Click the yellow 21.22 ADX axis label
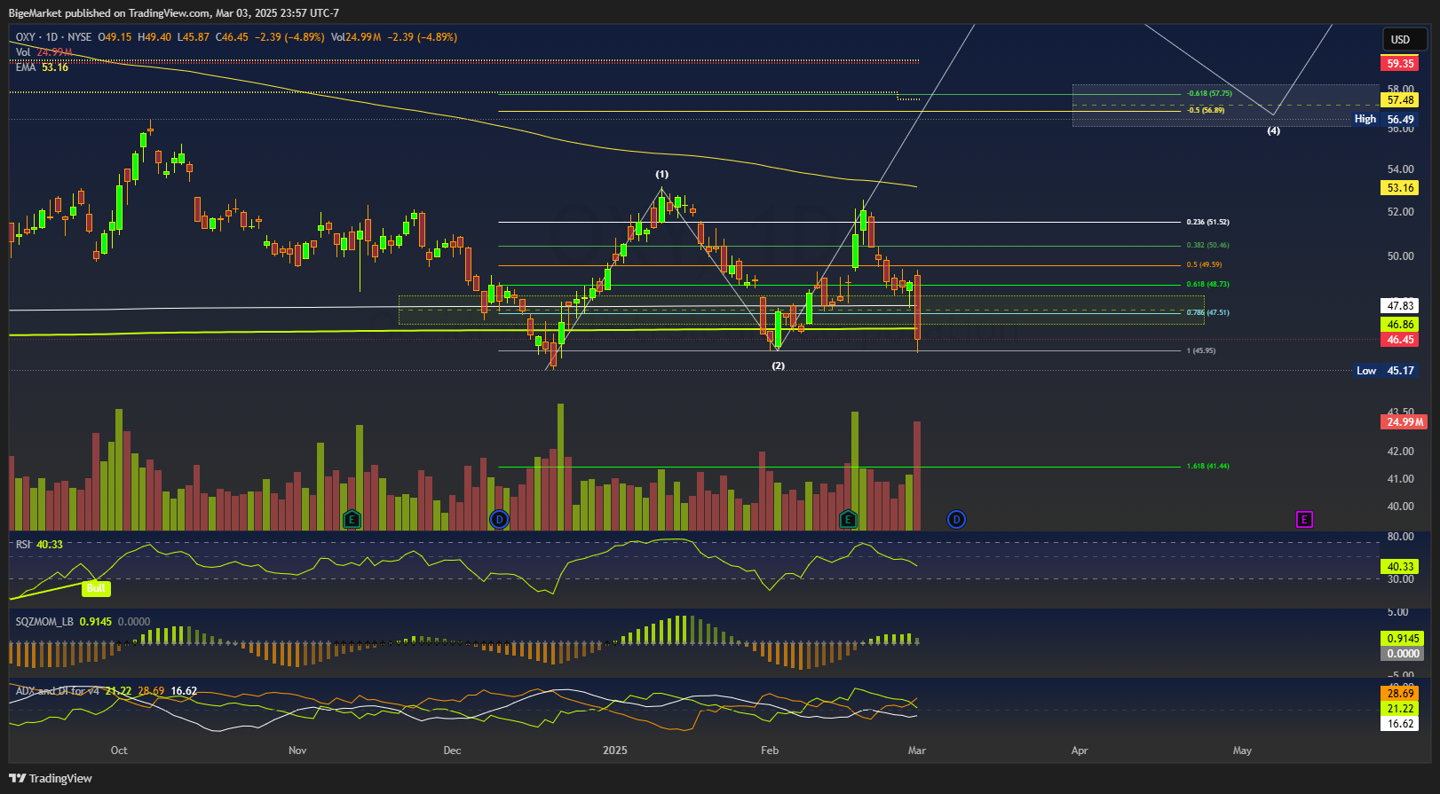 (1400, 709)
